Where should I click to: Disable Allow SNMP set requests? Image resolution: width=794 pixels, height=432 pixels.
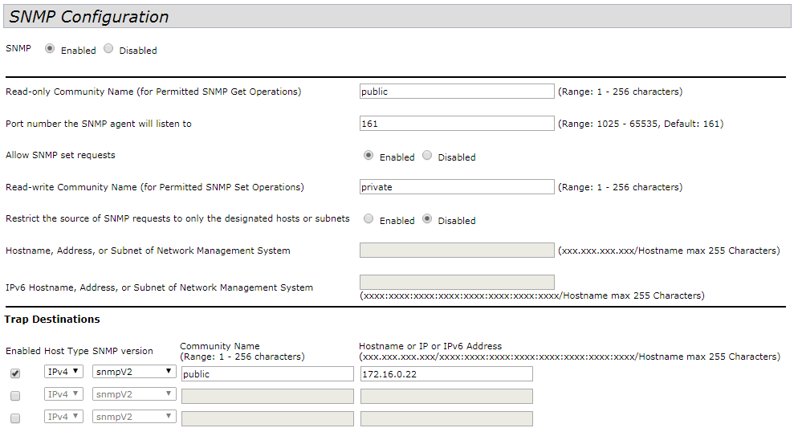coord(427,156)
